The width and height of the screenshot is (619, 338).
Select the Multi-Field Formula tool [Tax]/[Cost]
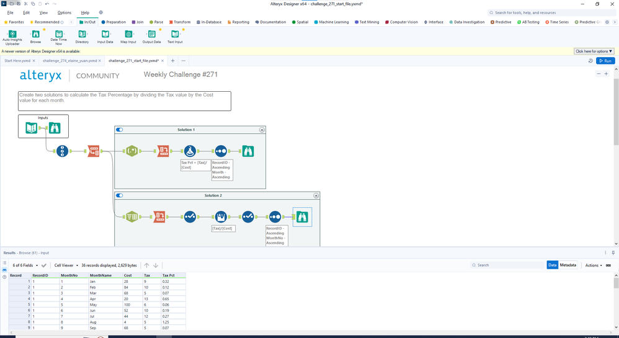(x=221, y=217)
